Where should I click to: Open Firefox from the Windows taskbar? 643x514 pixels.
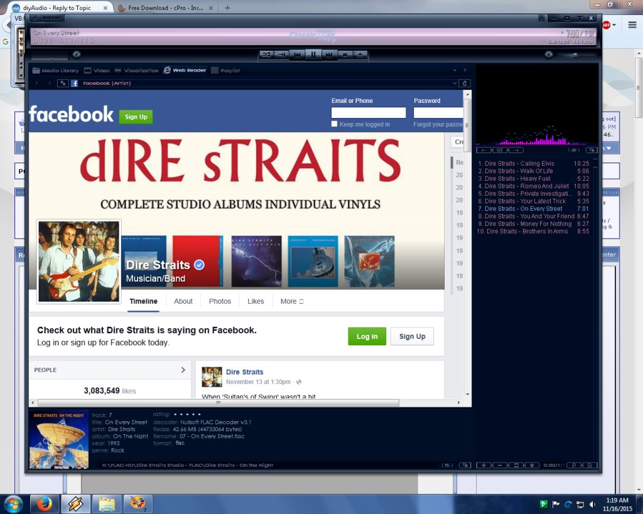[x=45, y=504]
